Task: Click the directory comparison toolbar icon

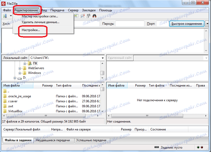Action: [76, 16]
